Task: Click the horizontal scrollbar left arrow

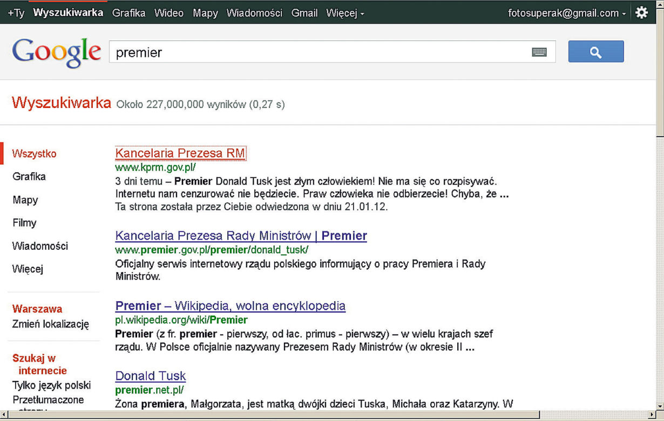Action: (4, 415)
